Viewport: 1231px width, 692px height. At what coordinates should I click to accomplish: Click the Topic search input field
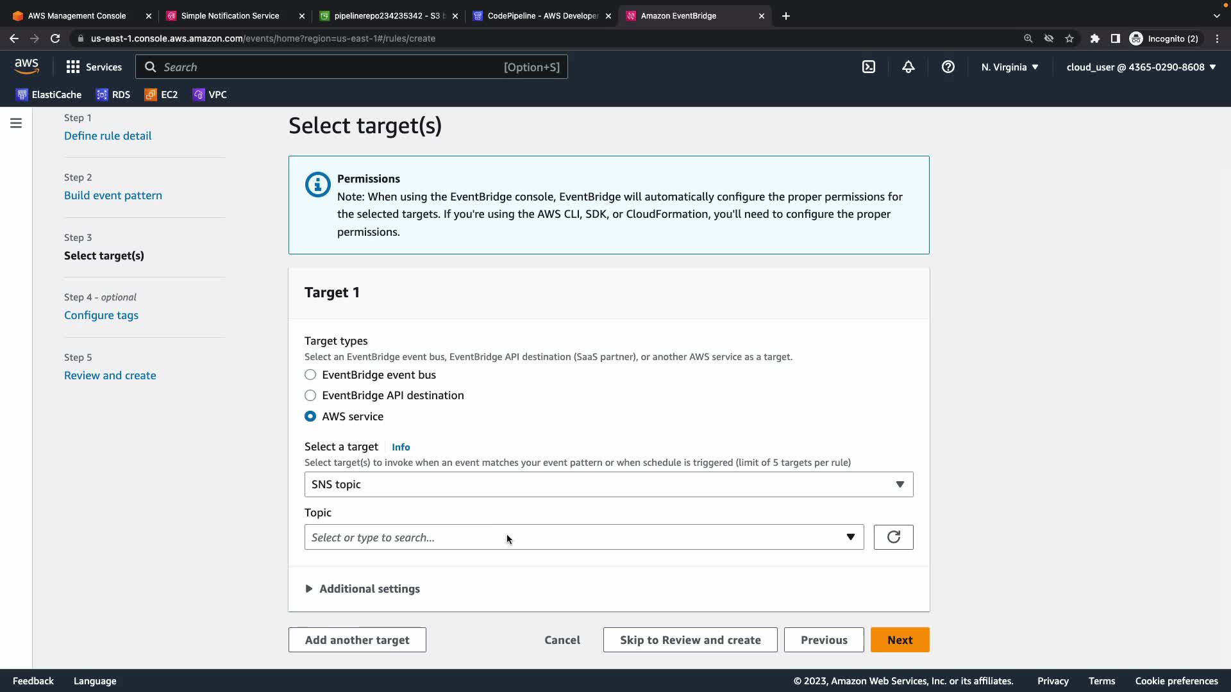574,537
